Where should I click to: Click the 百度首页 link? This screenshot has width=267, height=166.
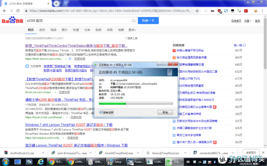coord(236,21)
